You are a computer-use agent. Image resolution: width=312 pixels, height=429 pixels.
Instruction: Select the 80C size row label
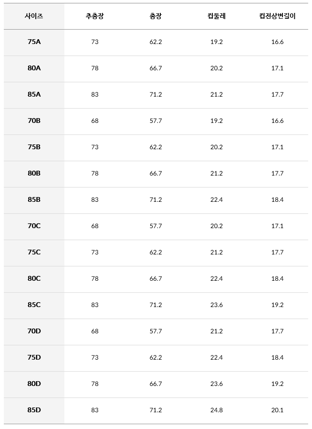(34, 278)
